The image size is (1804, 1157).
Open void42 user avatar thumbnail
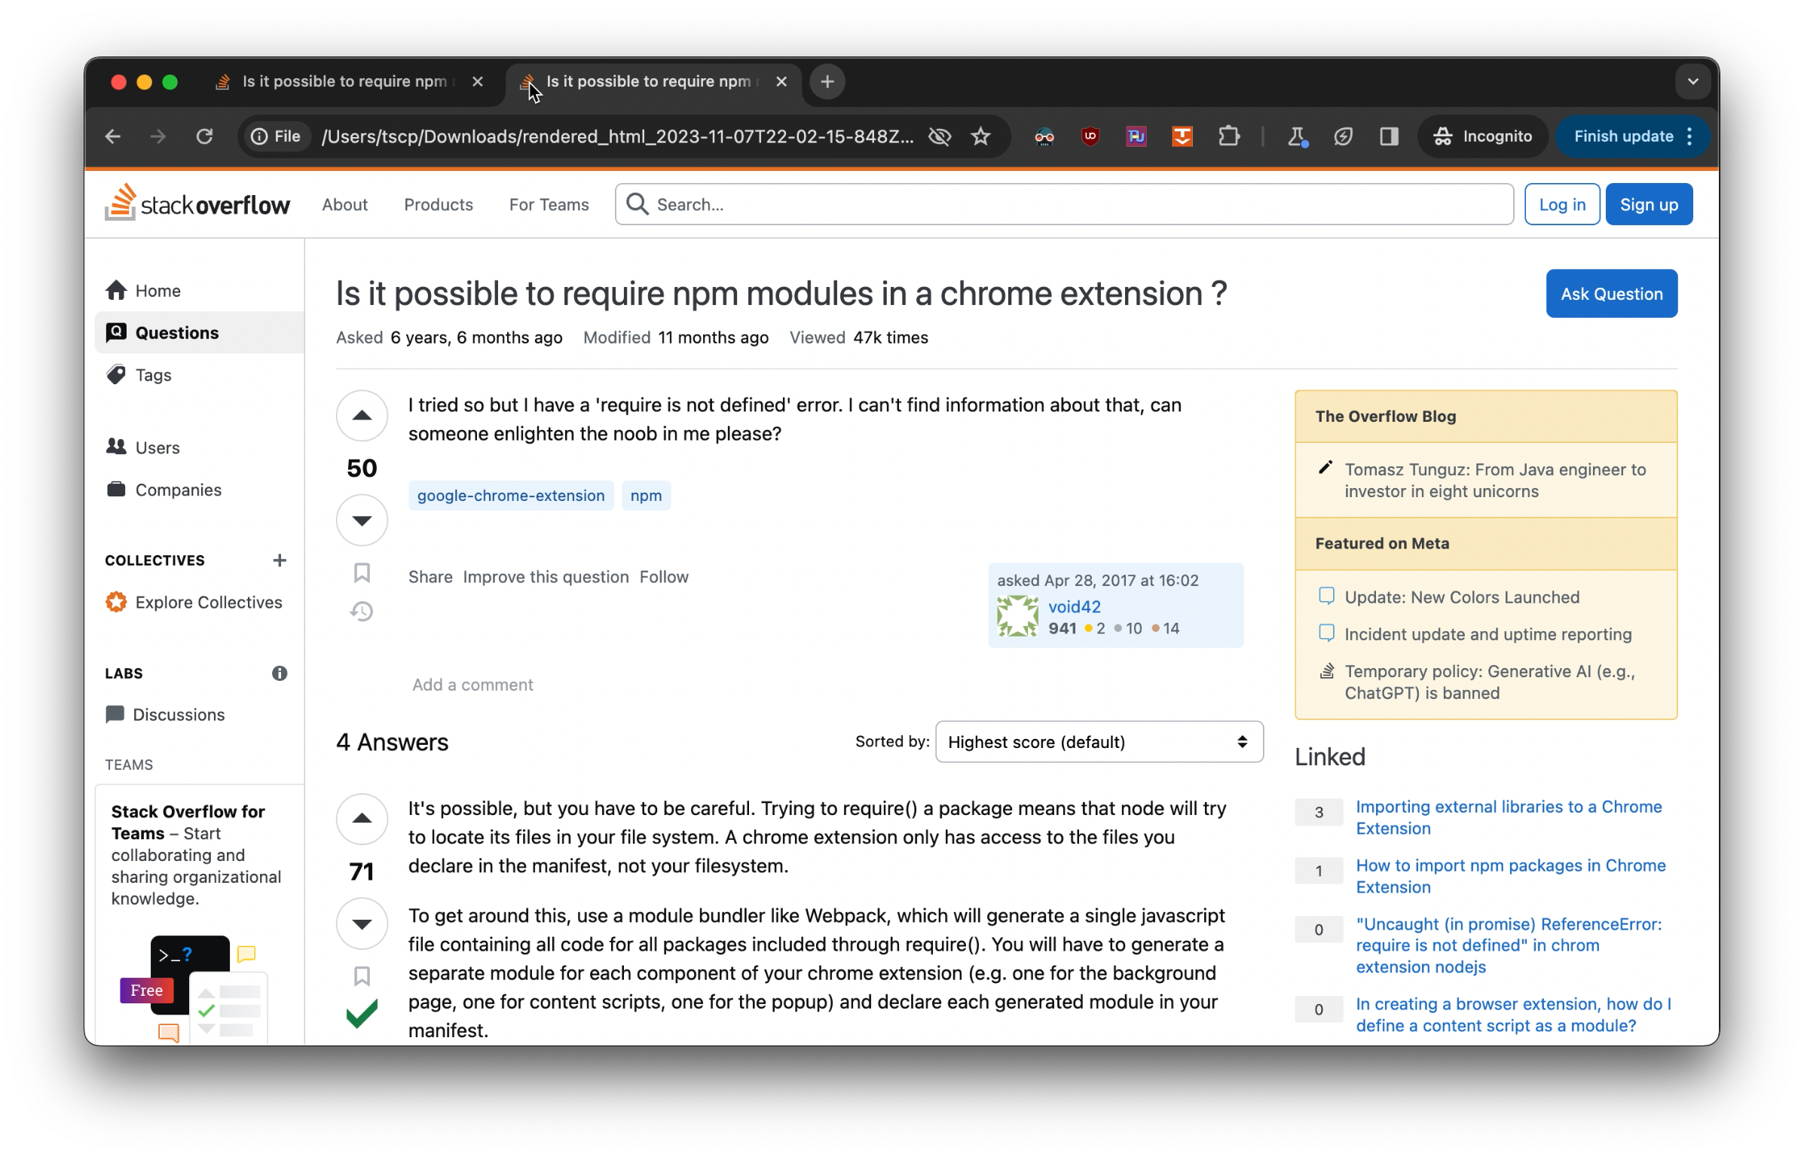coord(1017,616)
